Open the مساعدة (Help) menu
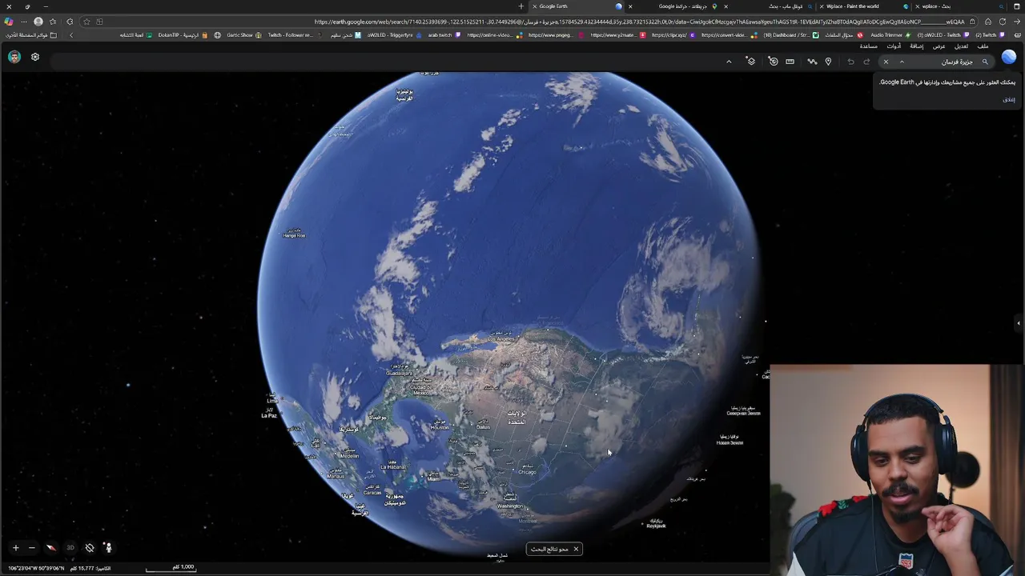1025x576 pixels. point(868,46)
